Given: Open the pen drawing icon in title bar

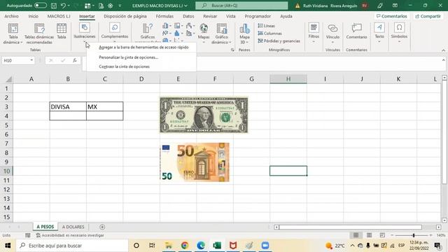Looking at the screenshot, I should pos(379,6).
